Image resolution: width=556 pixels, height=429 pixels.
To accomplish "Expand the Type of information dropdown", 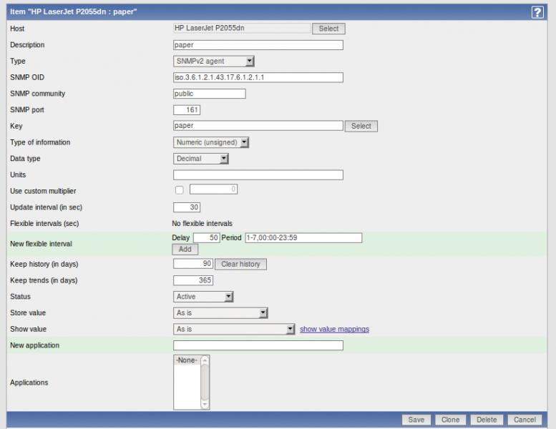I will point(211,142).
